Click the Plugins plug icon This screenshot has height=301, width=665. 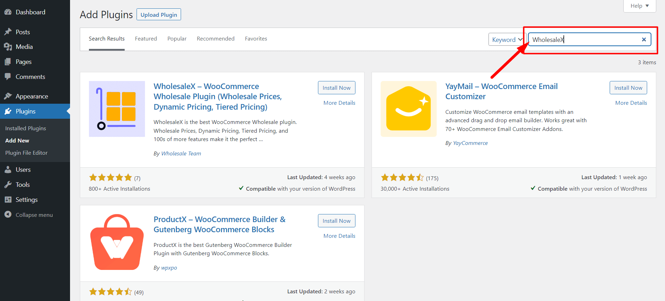[8, 111]
